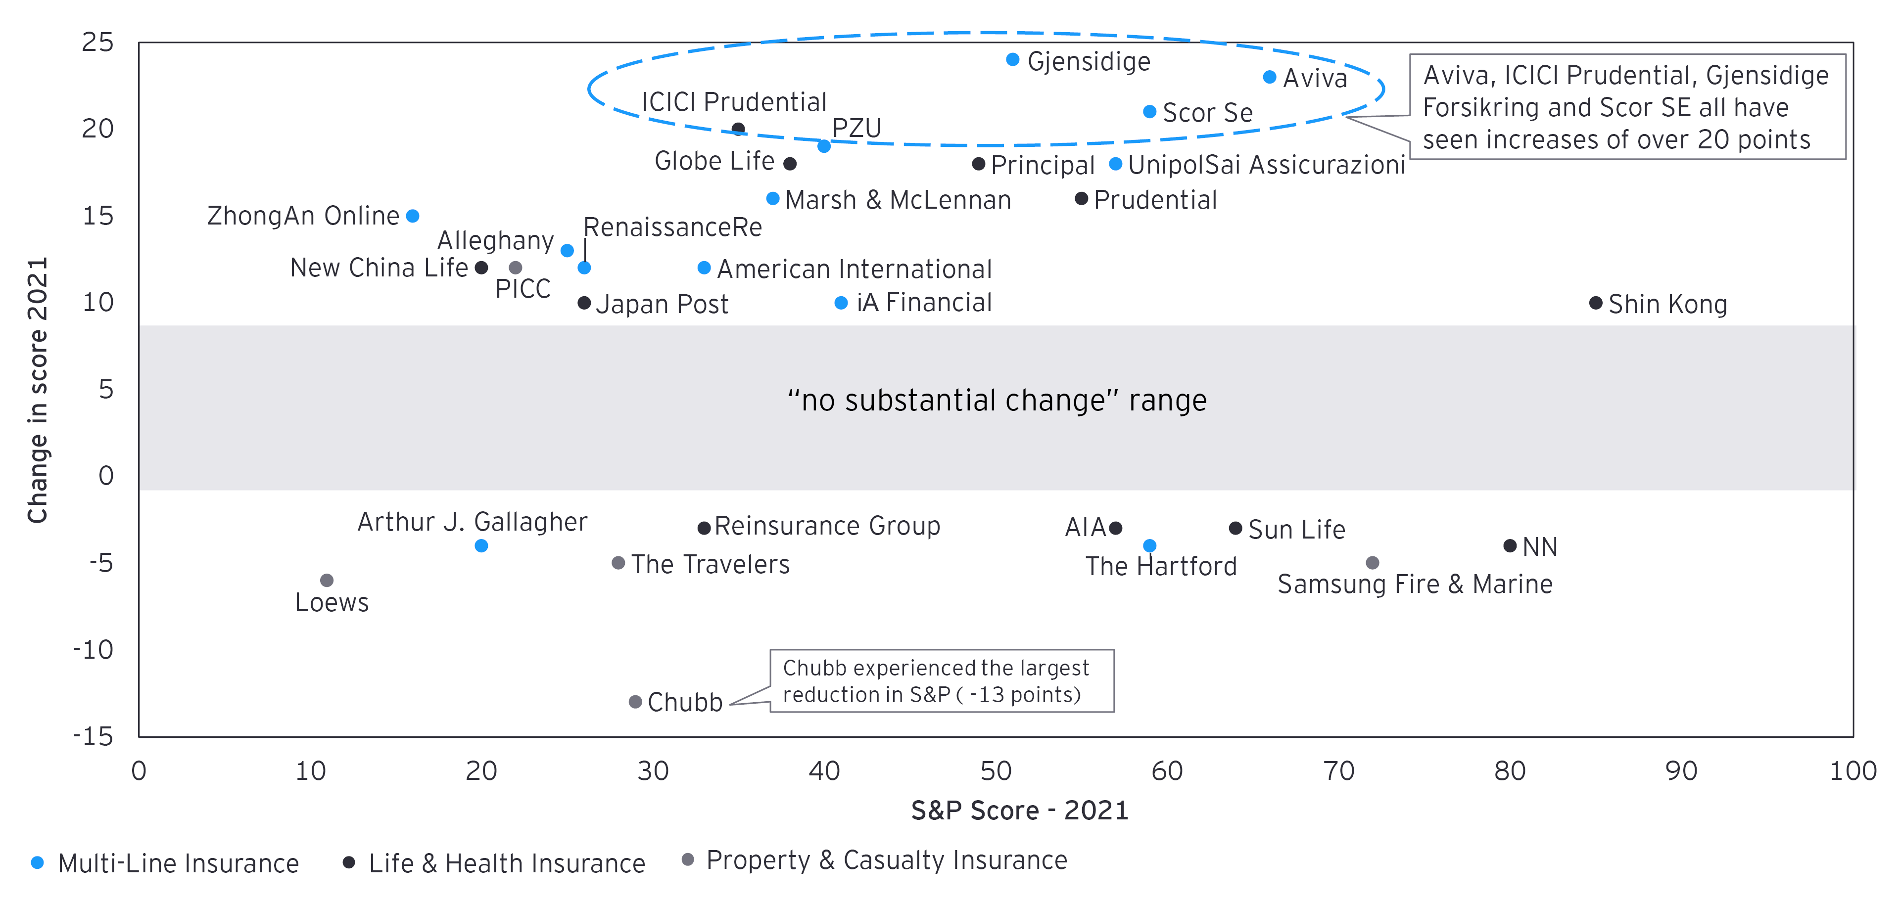Image resolution: width=1900 pixels, height=900 pixels.
Task: Select the ZhongAn Online data point
Action: pyautogui.click(x=413, y=216)
